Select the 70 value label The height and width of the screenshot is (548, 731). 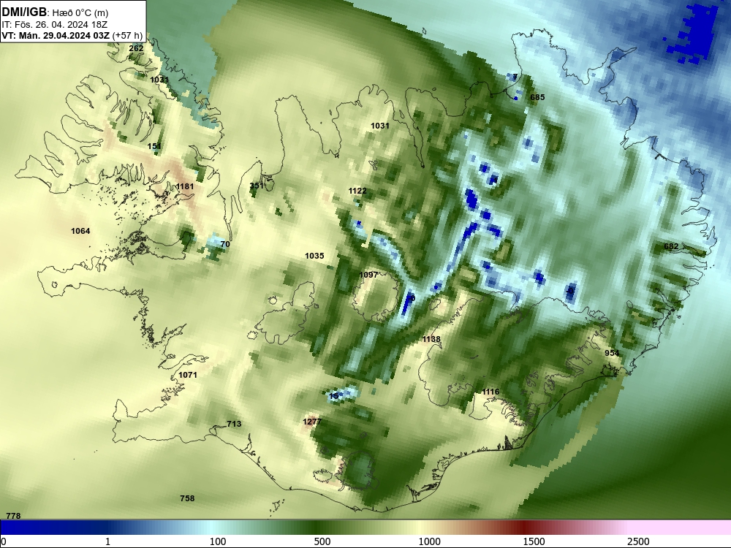click(225, 244)
